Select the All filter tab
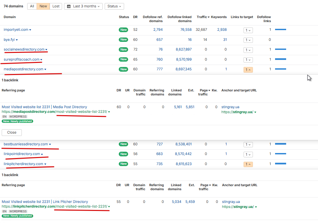This screenshot has width=318, height=223. click(32, 6)
